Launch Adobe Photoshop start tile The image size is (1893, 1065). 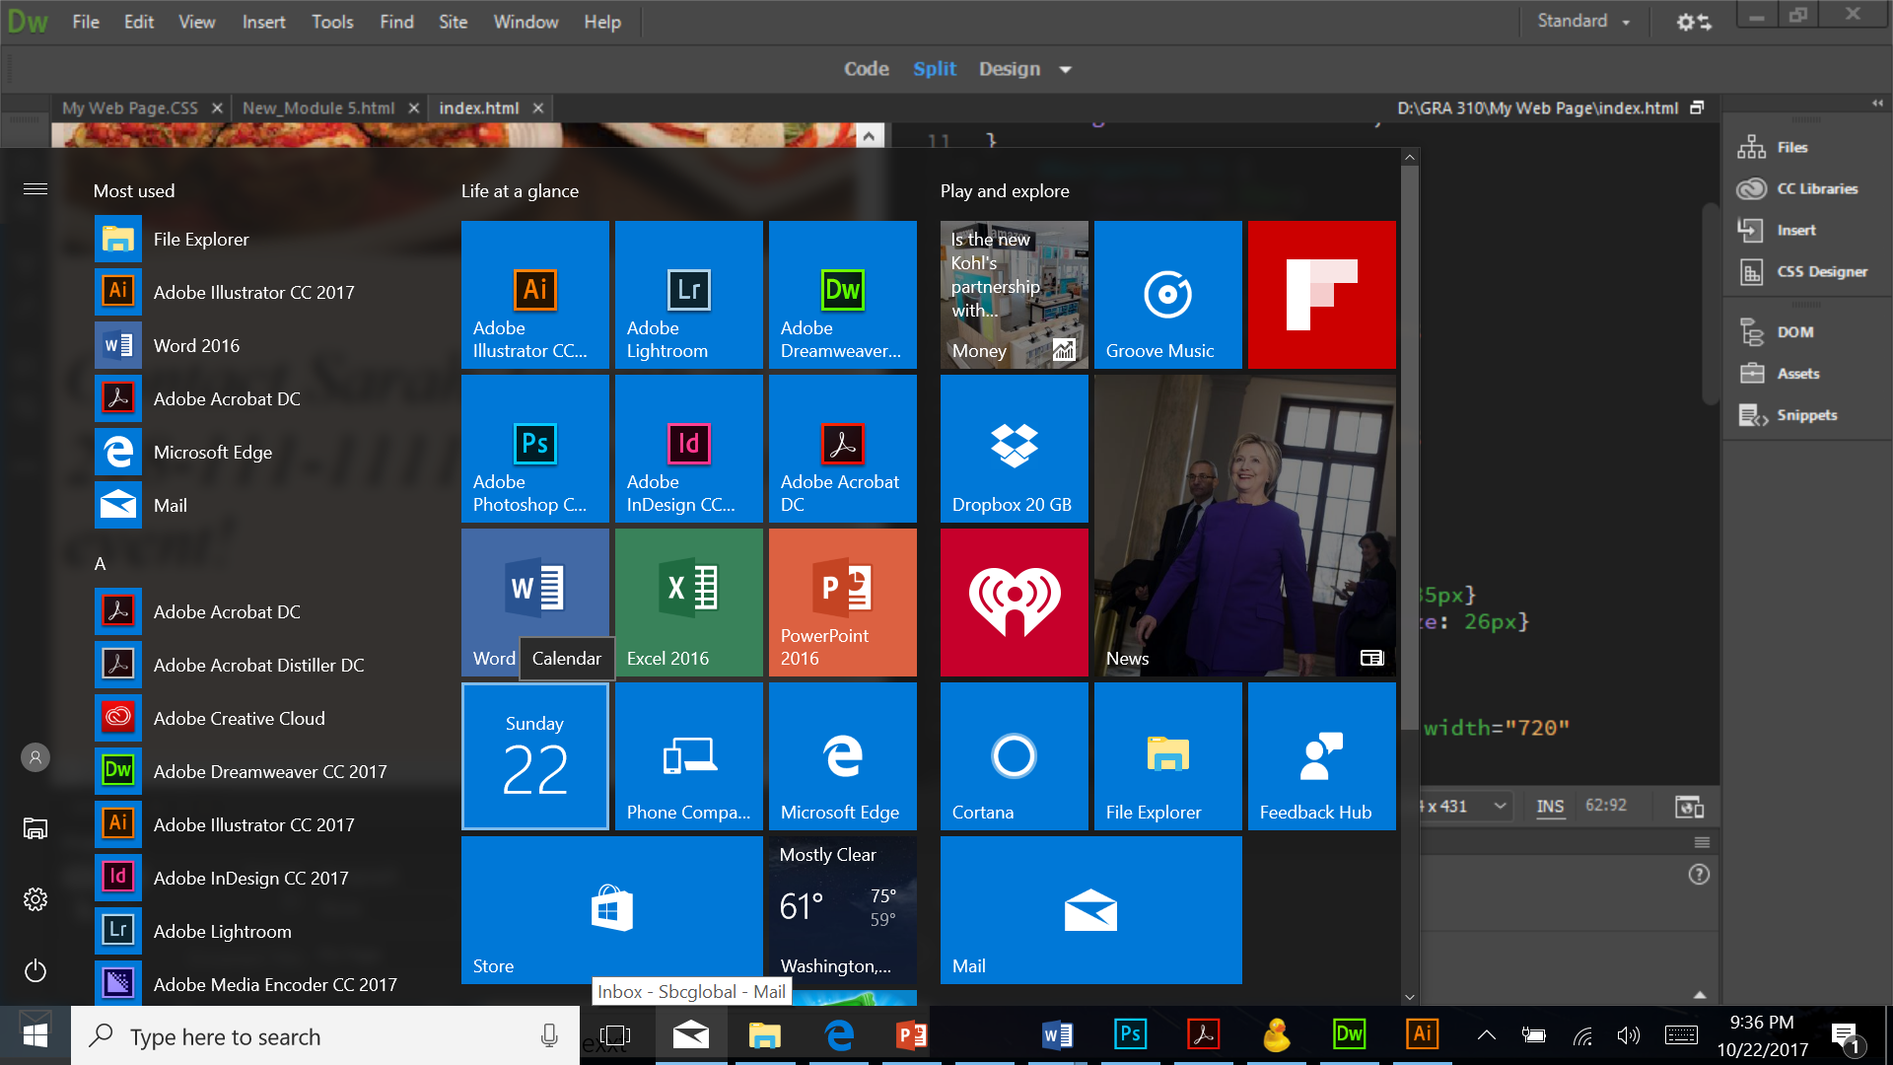[x=535, y=449]
